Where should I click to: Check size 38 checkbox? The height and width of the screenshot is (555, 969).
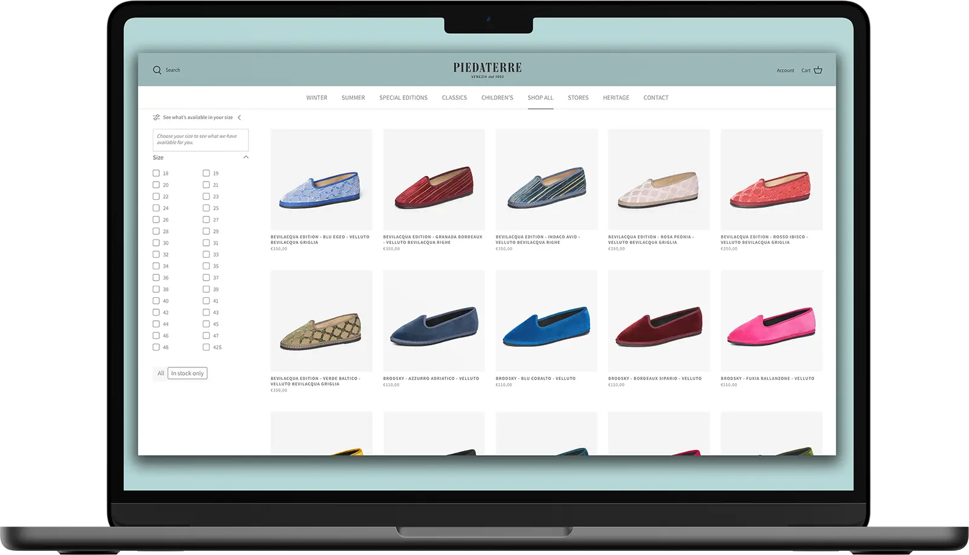pyautogui.click(x=156, y=289)
